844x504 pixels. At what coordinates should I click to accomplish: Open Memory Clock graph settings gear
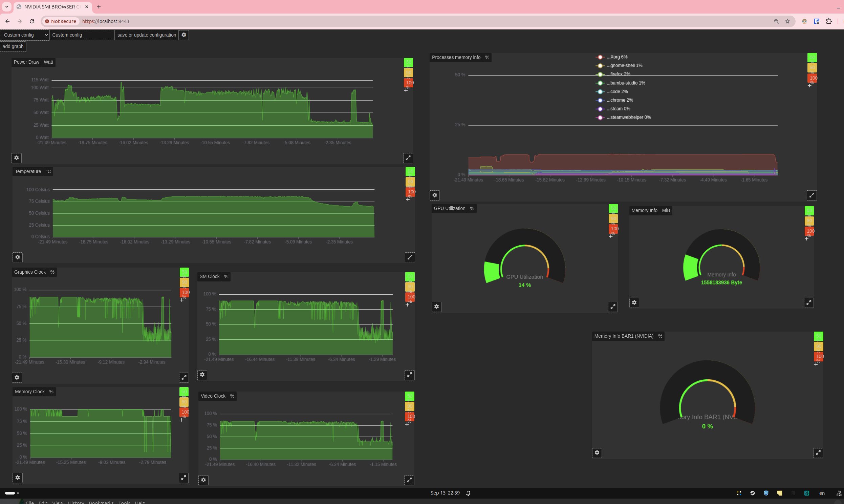[x=18, y=478]
